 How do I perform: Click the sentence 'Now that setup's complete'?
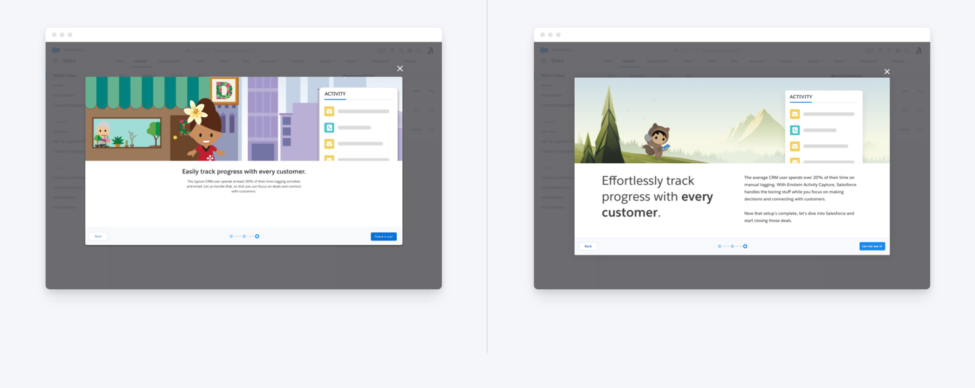pos(799,217)
